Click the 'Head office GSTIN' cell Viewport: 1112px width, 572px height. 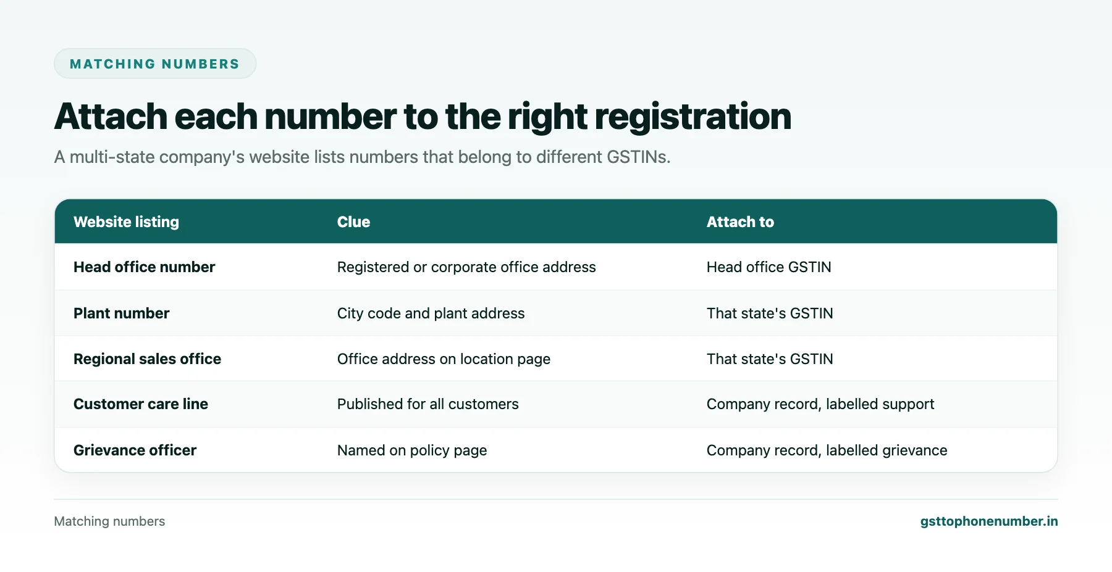(x=769, y=267)
